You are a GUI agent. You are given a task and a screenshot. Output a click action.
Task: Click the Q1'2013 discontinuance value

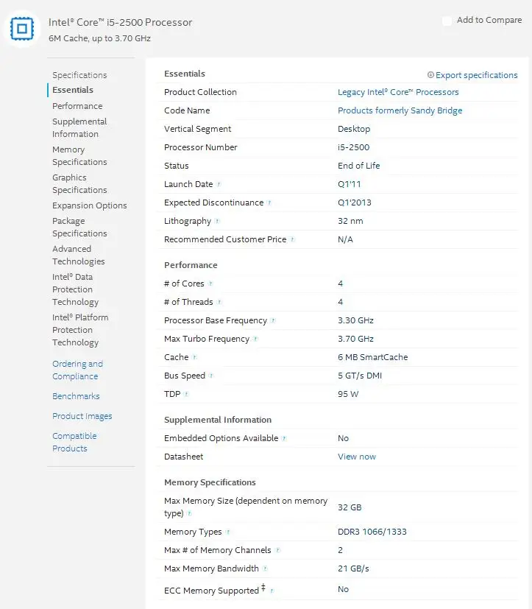(354, 203)
